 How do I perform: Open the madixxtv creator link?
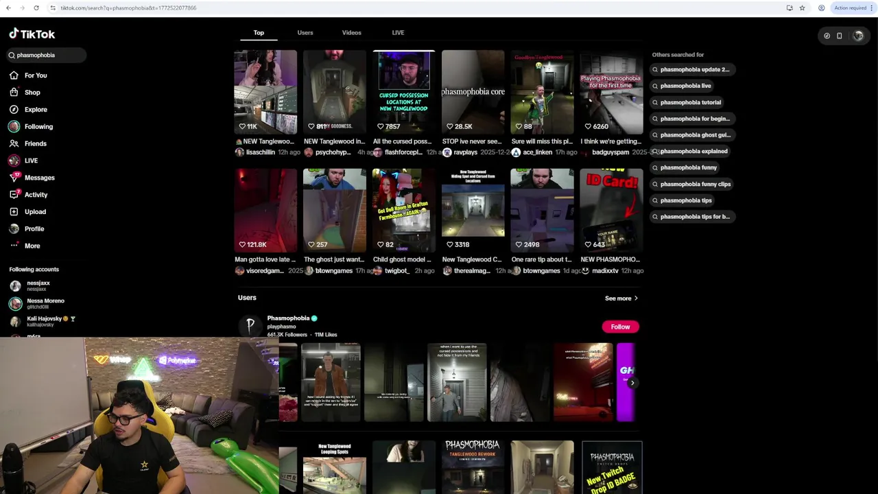pos(605,271)
